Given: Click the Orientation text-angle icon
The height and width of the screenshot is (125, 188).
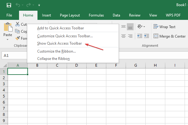Looking at the screenshot, I should (140, 27).
